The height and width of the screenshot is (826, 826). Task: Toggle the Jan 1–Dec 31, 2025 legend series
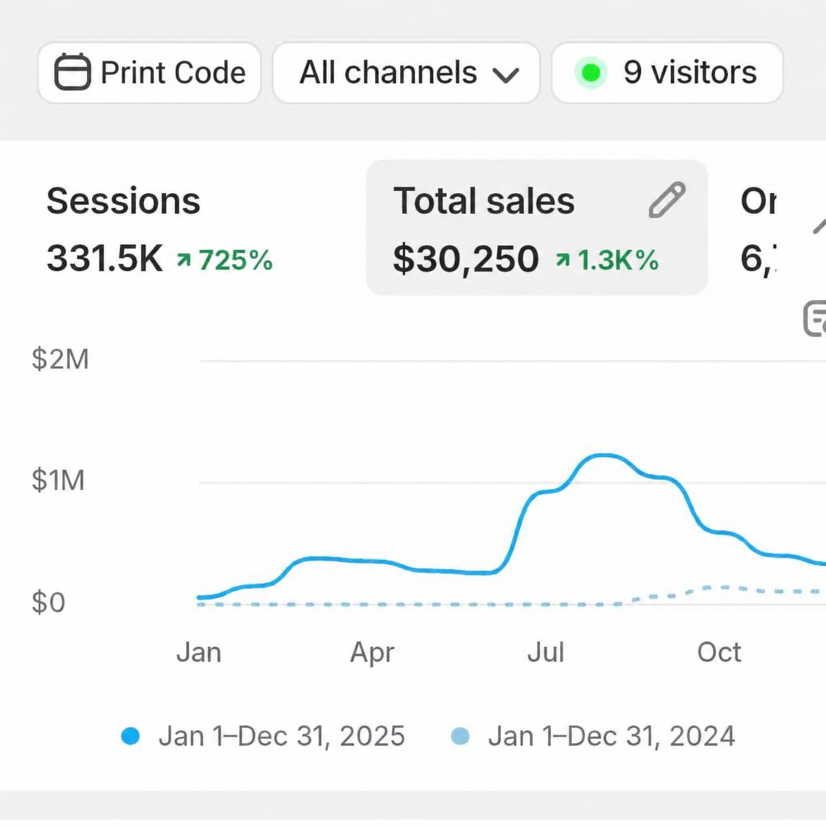(263, 736)
